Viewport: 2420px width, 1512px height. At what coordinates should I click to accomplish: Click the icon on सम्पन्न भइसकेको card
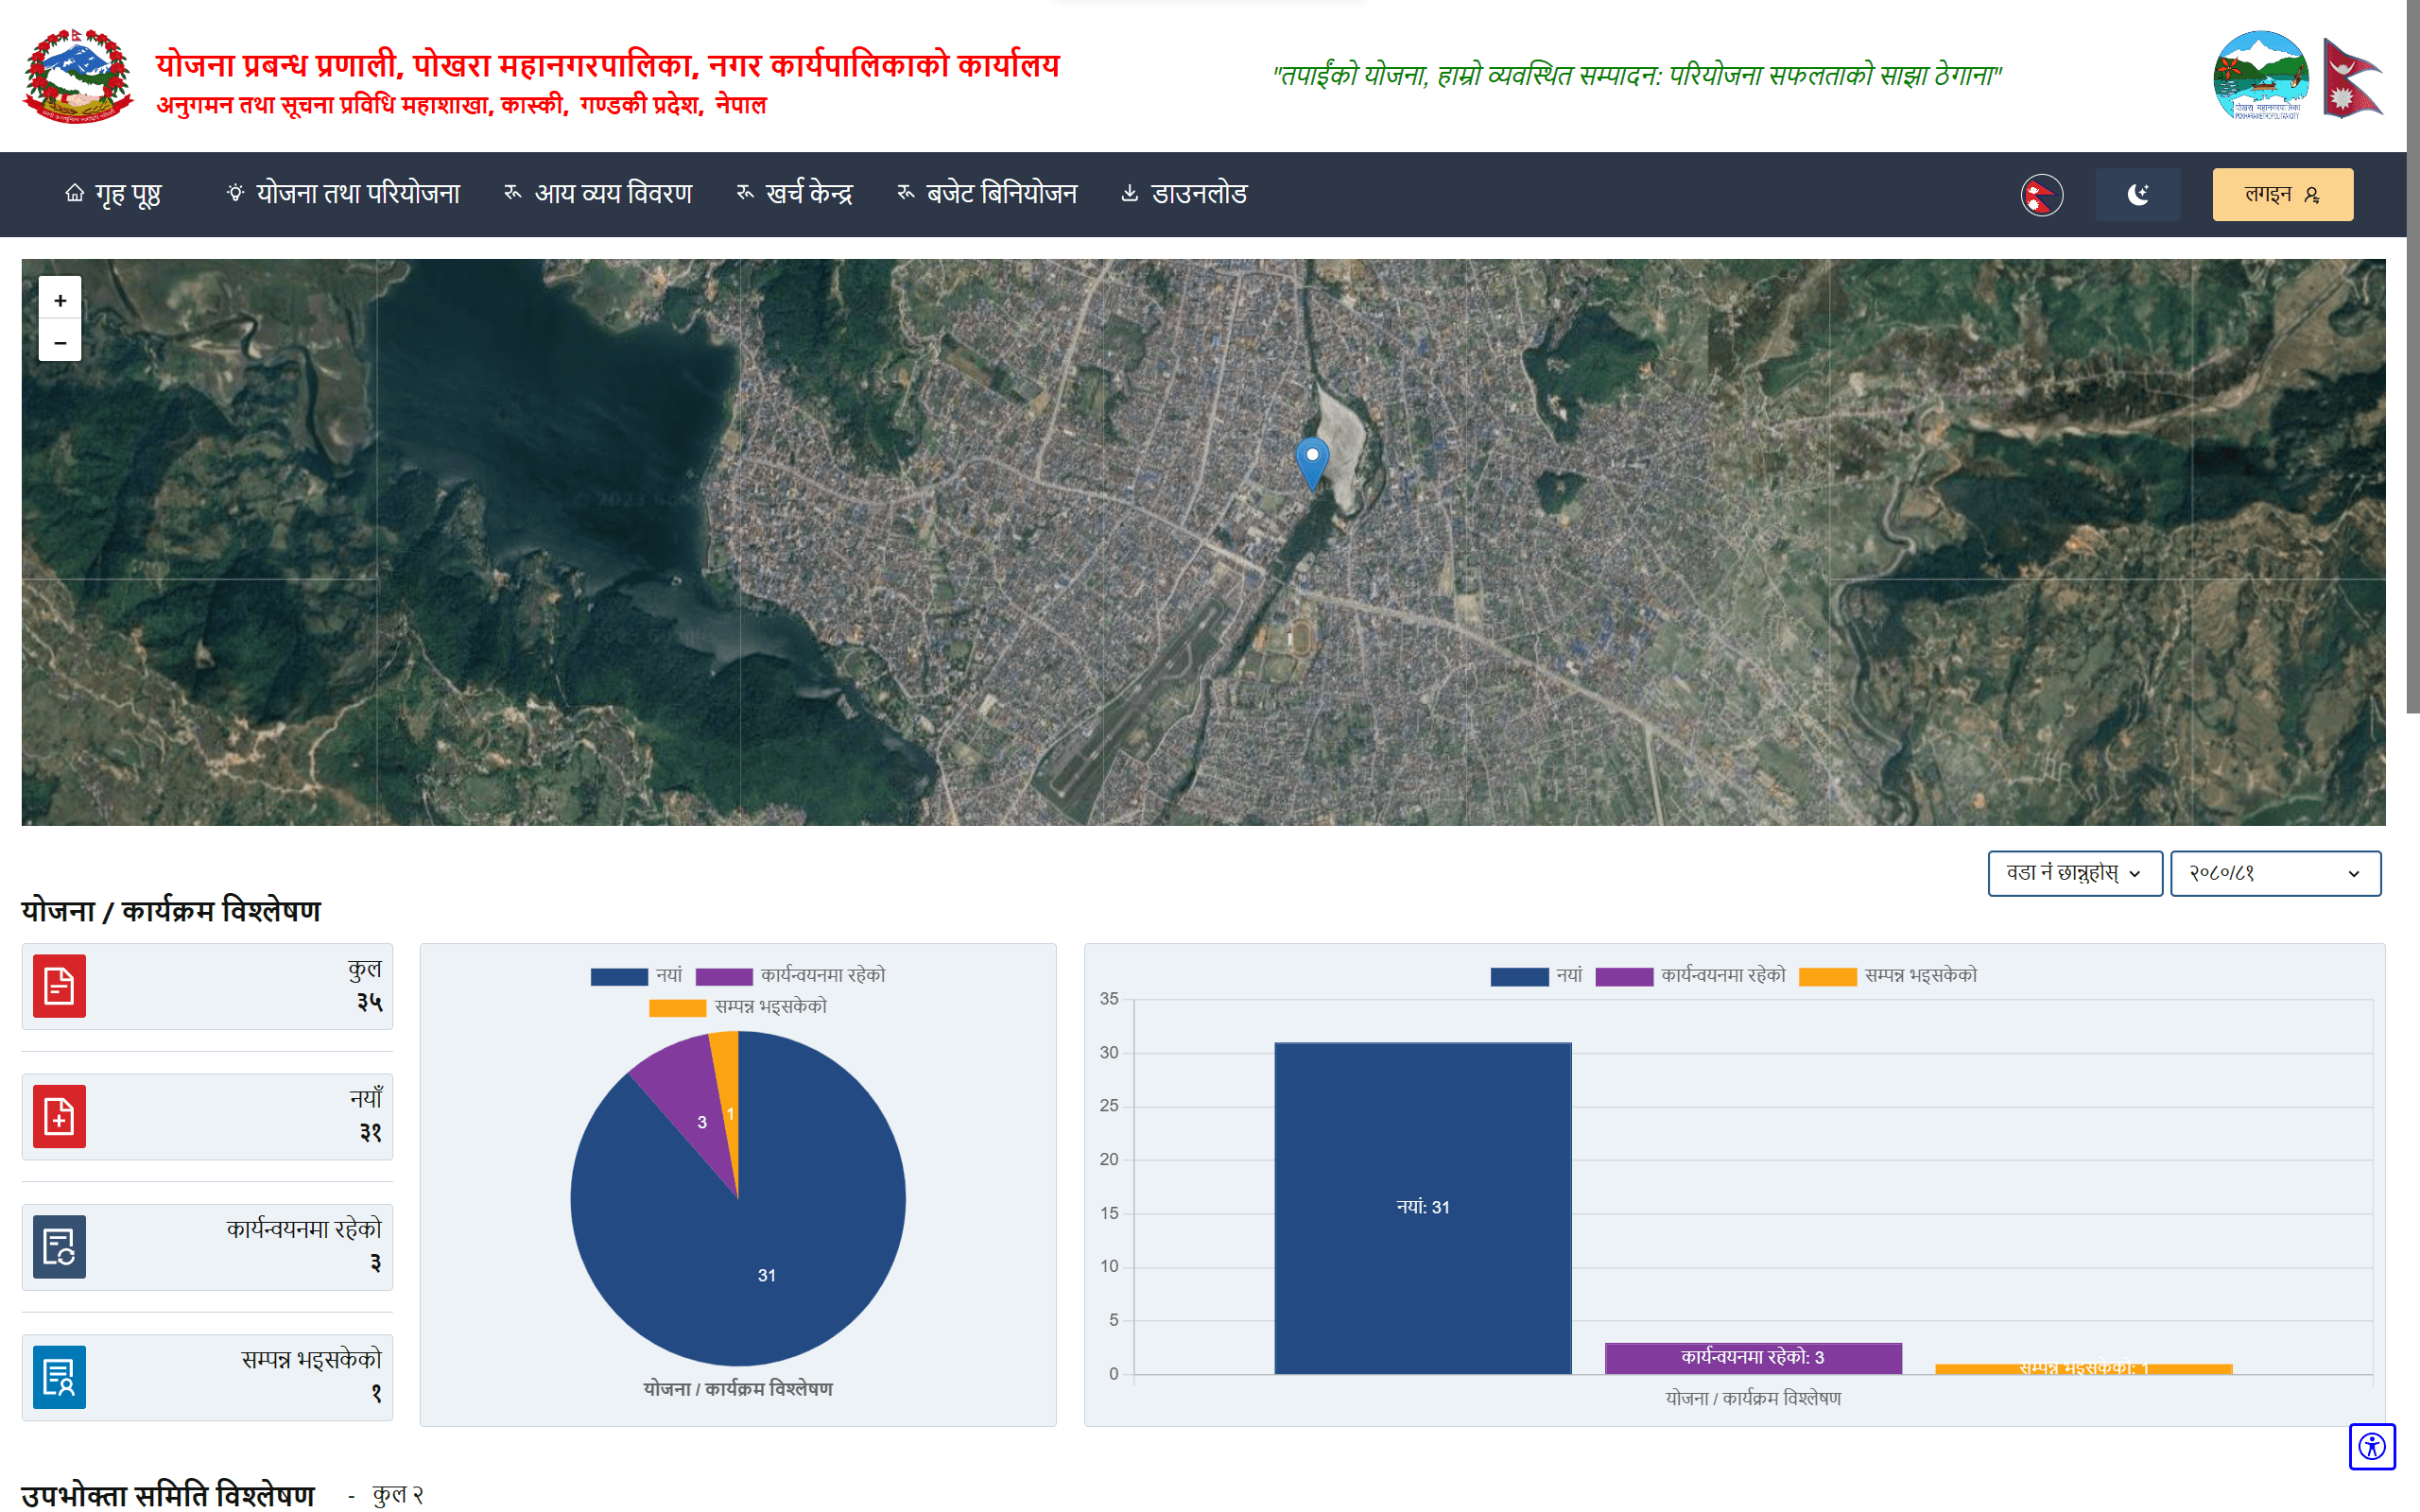pos(58,1377)
